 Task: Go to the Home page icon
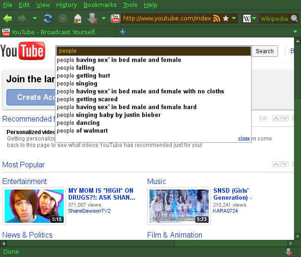click(x=78, y=18)
